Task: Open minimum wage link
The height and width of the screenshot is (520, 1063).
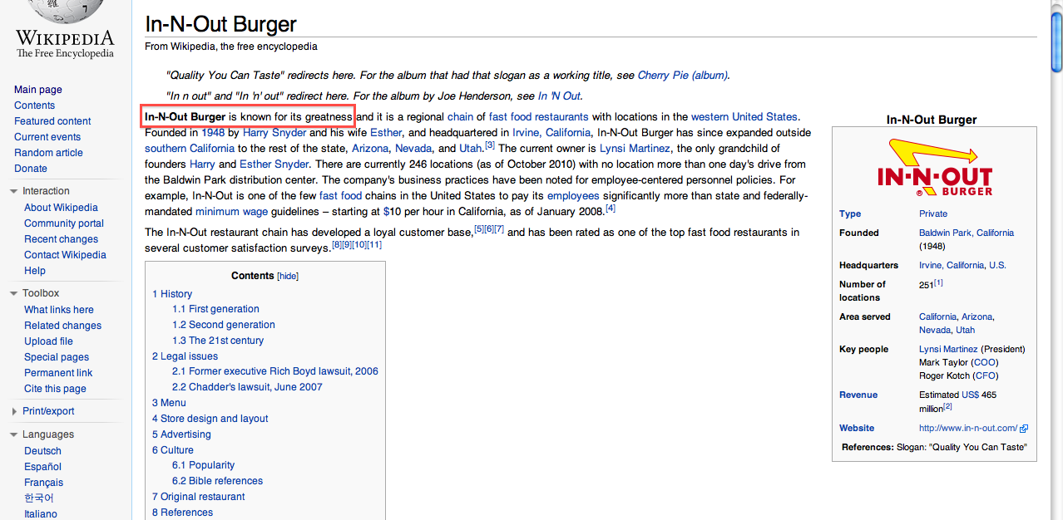Action: (x=232, y=212)
